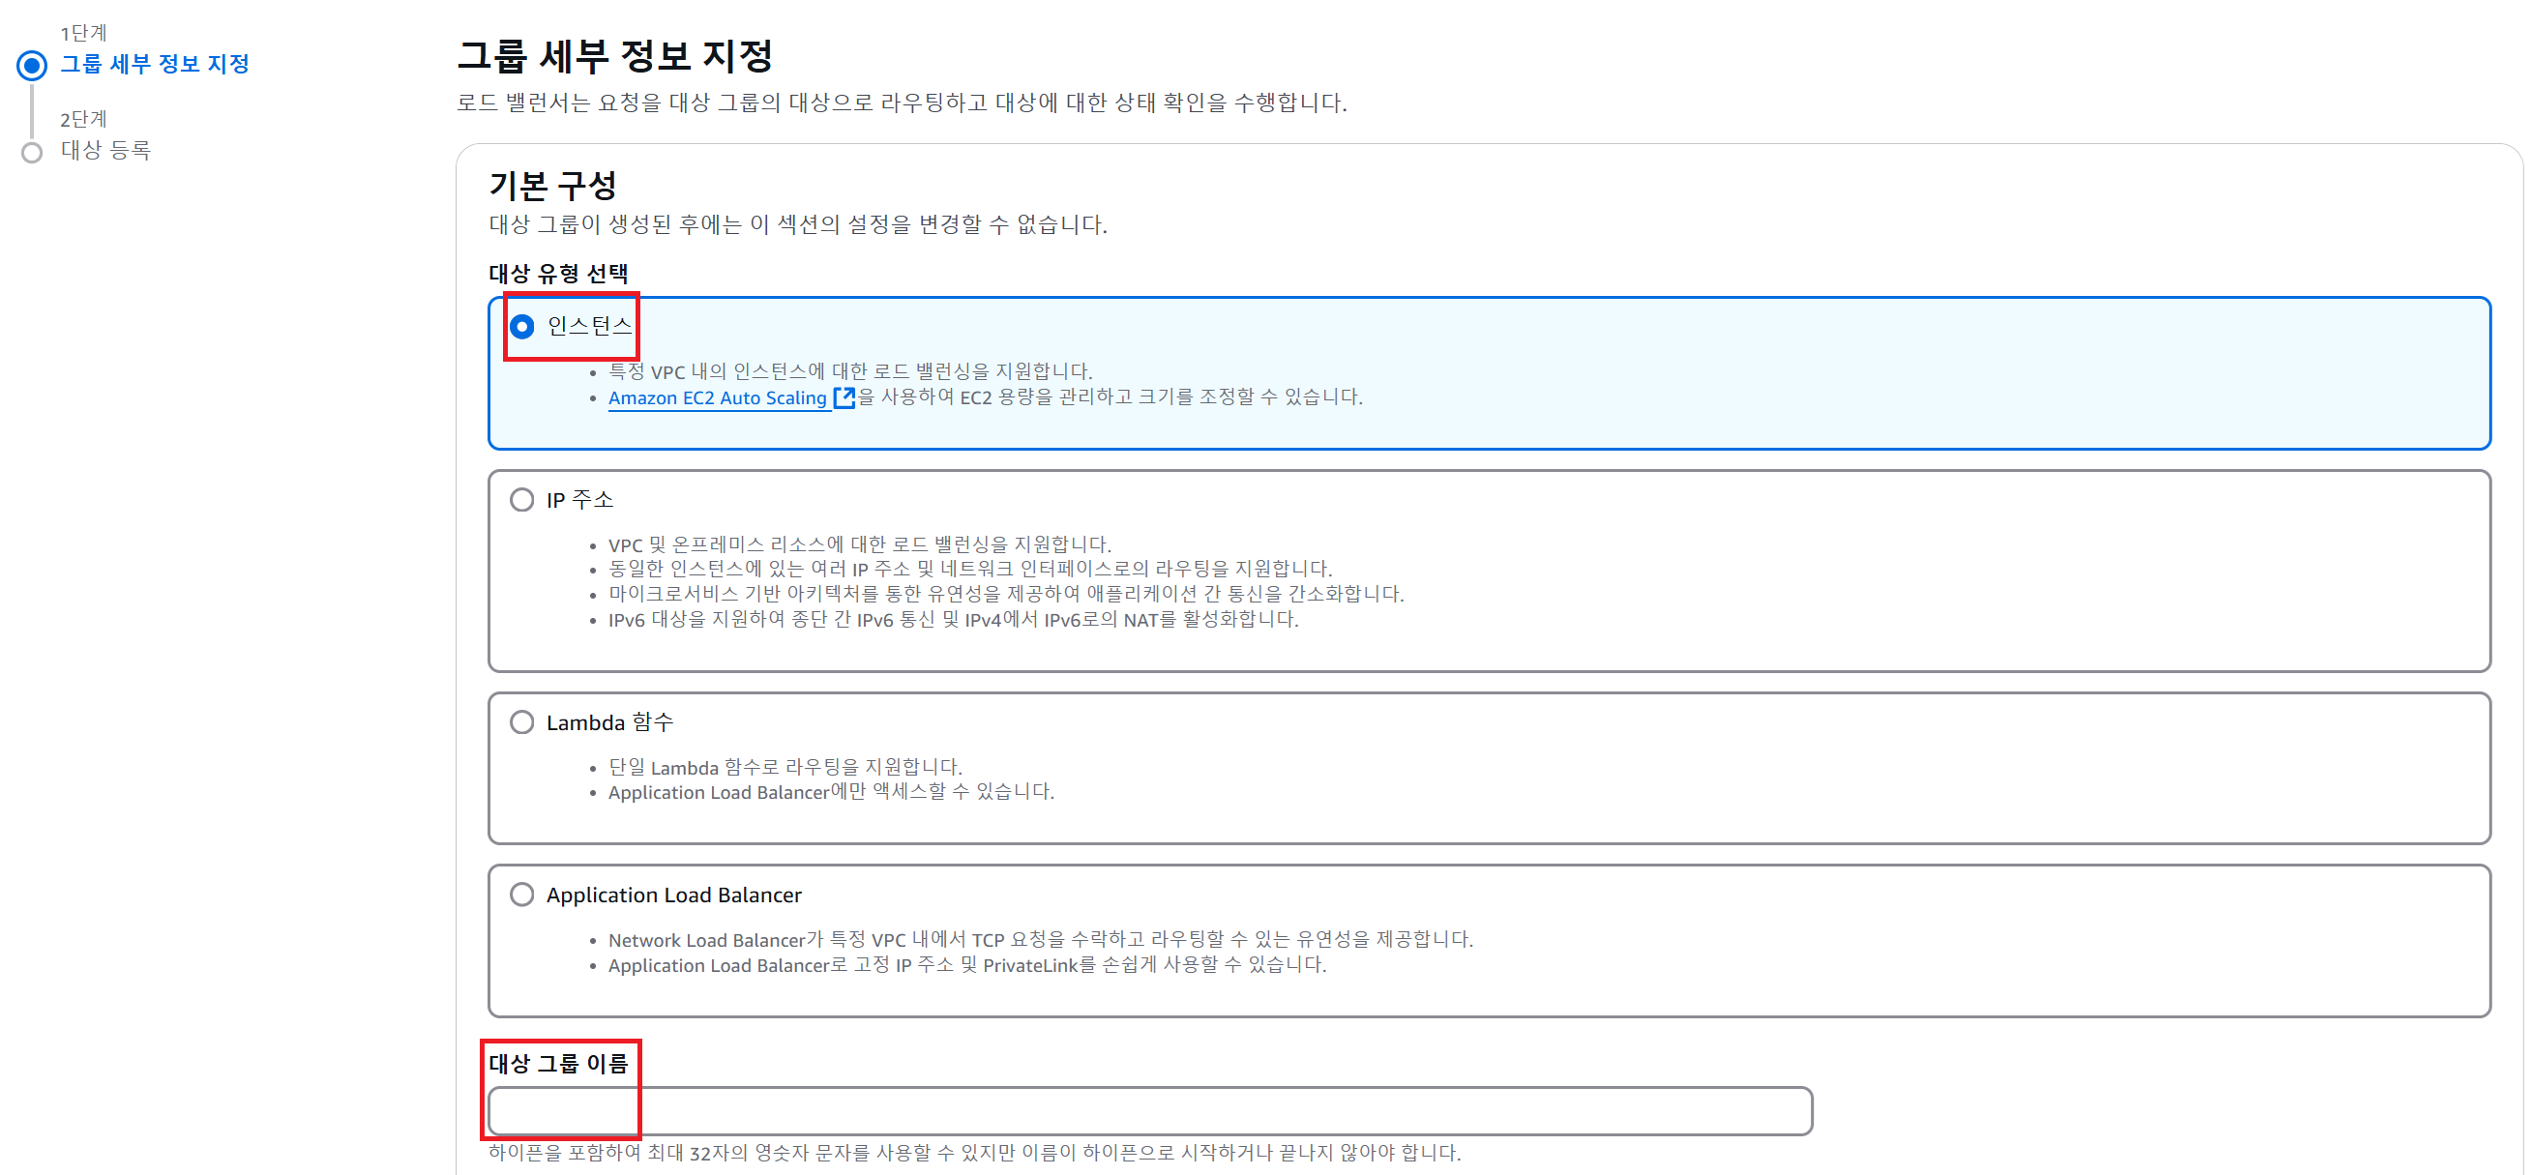Click the 기본 구성 section heading
The image size is (2546, 1175).
(552, 186)
